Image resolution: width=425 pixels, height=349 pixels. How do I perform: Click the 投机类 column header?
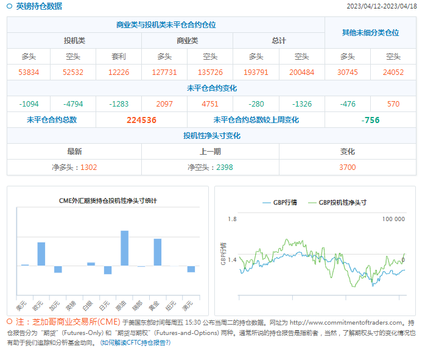(x=74, y=41)
